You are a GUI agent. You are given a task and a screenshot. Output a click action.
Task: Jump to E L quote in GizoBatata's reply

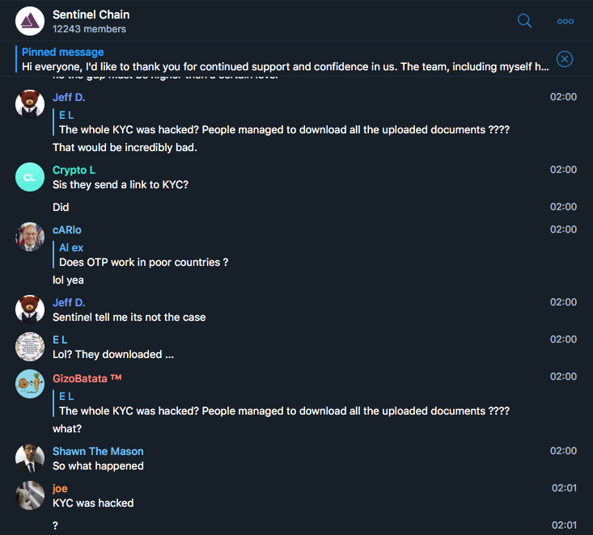click(284, 403)
